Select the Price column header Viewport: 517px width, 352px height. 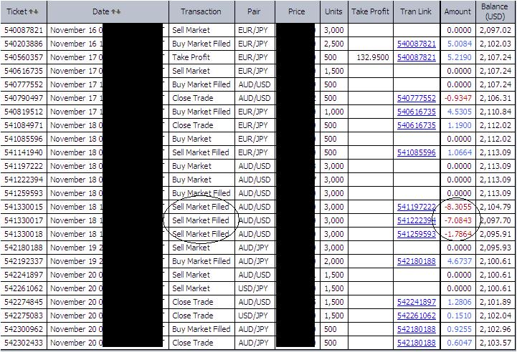(296, 11)
